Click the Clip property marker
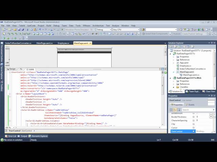The height and width of the screenshot is (162, 217). click(x=194, y=124)
